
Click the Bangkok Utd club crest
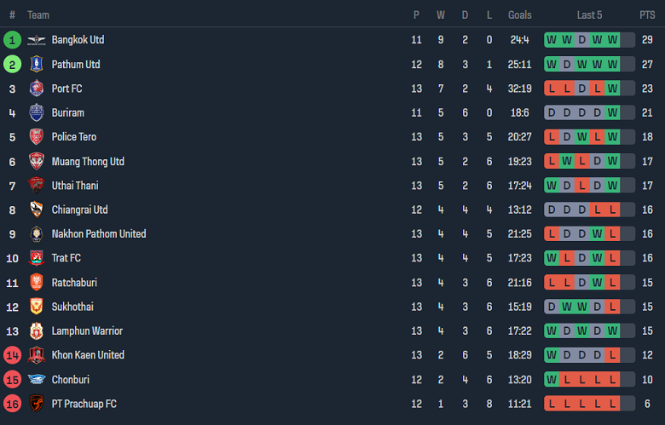point(36,40)
